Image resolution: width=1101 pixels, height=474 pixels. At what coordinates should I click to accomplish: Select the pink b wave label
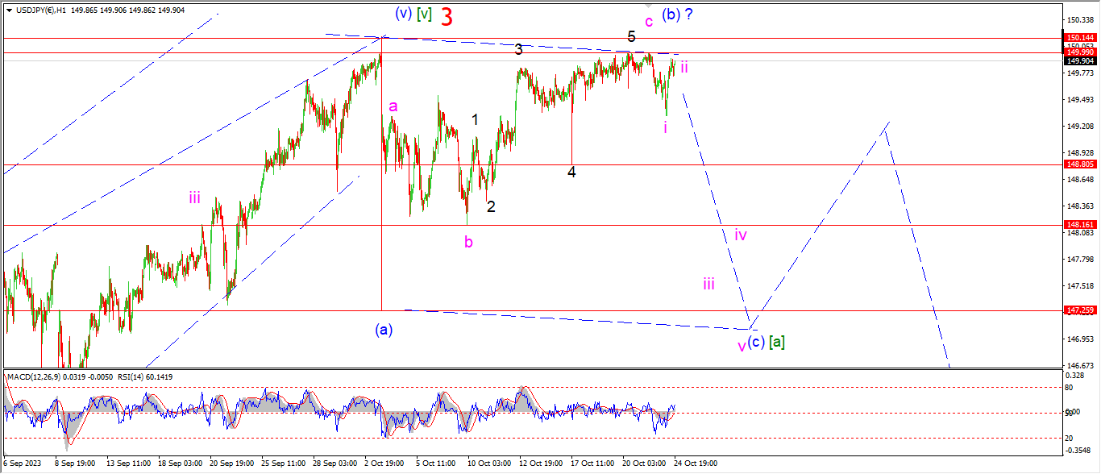[468, 240]
